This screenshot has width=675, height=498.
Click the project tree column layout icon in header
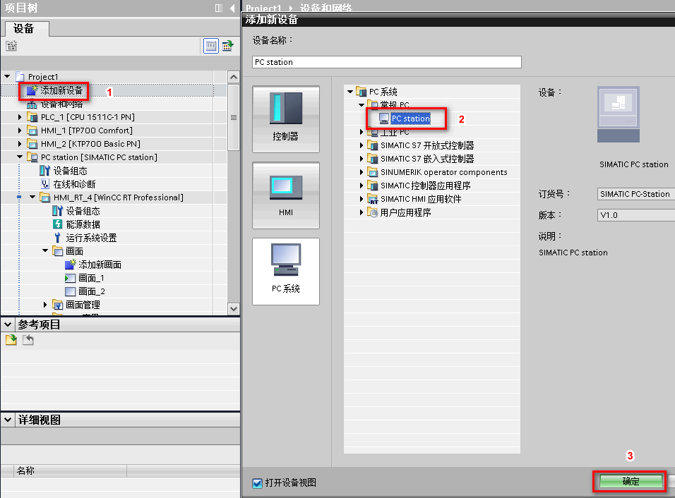[219, 8]
